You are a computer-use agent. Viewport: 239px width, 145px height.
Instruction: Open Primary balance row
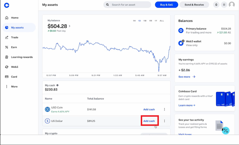coord(205,31)
